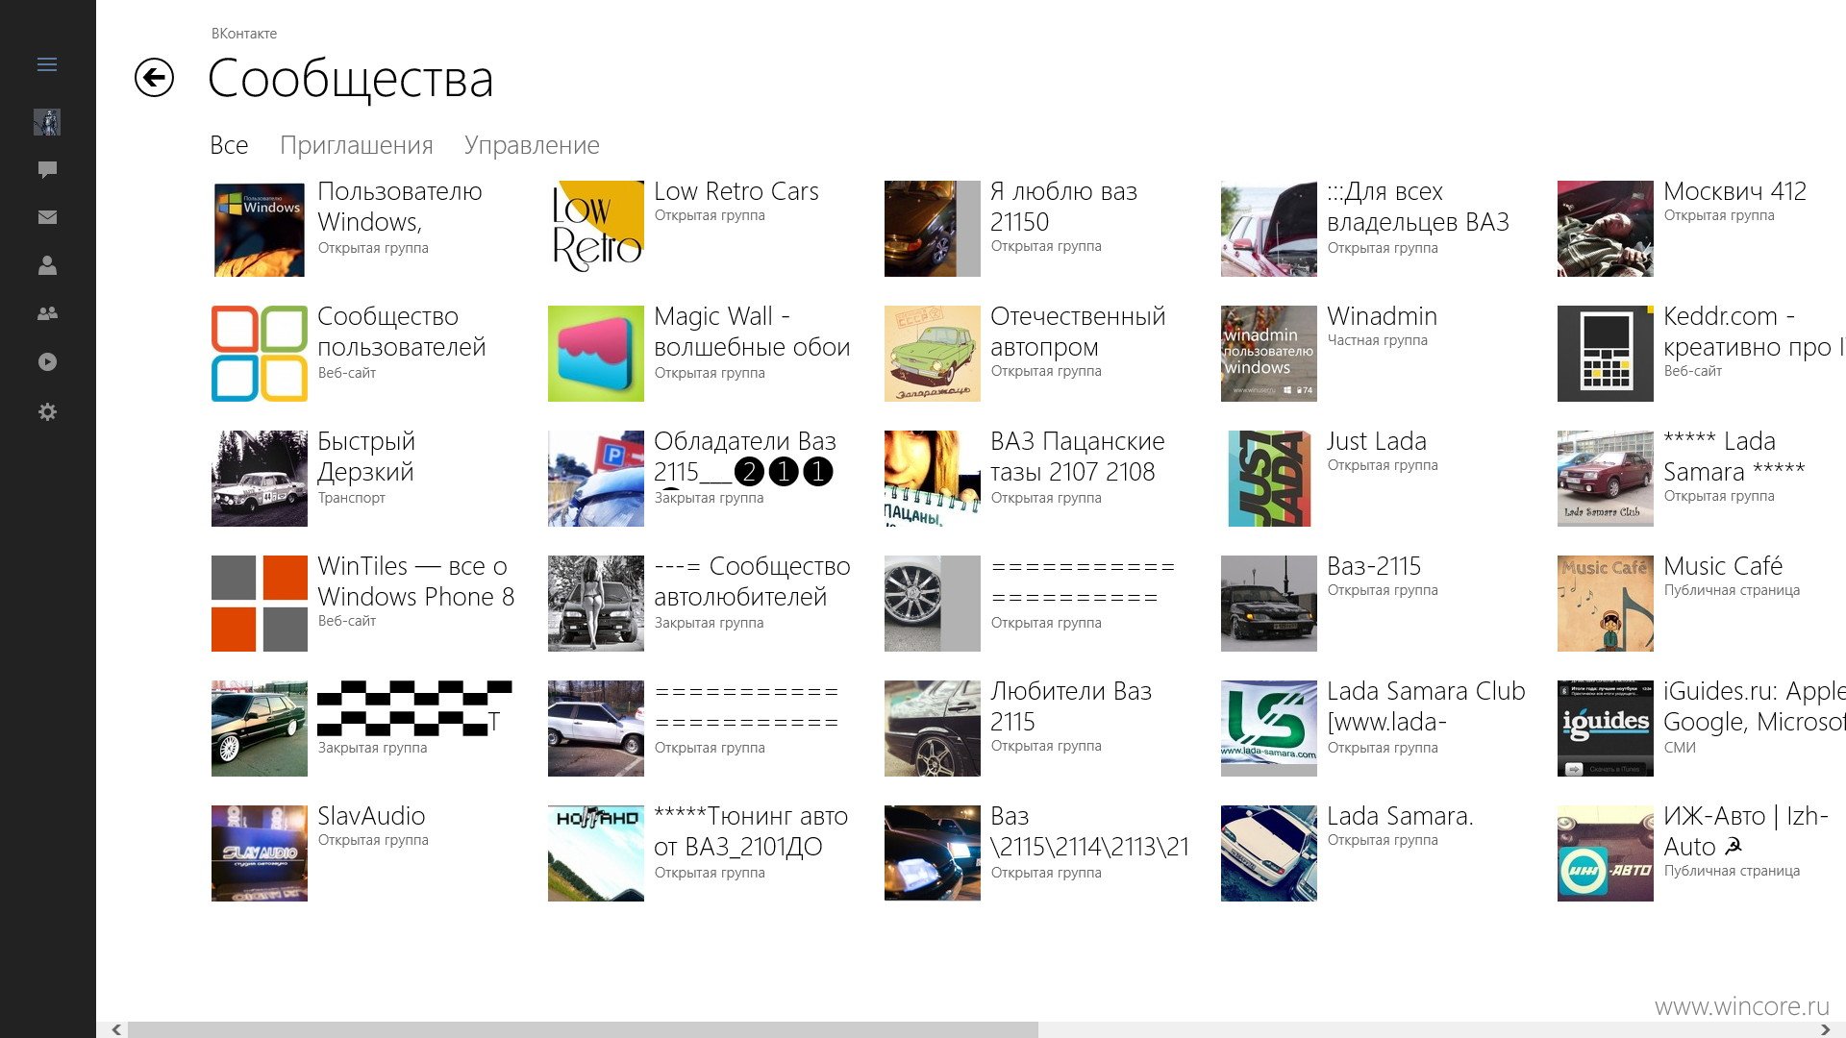Open friends person icon in sidebar
The height and width of the screenshot is (1038, 1846).
pyautogui.click(x=47, y=266)
